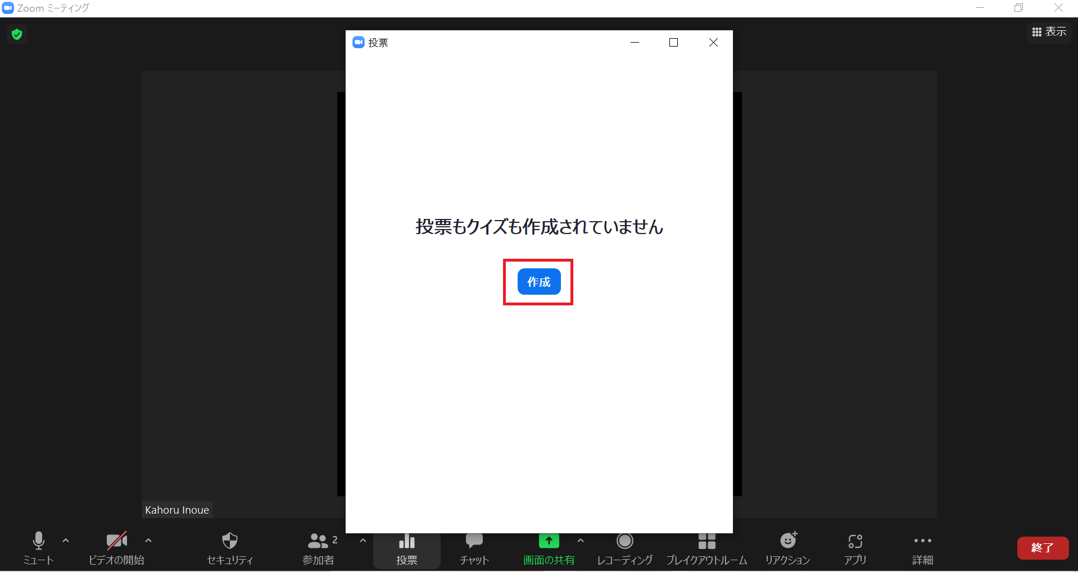This screenshot has height=572, width=1078.
Task: Expand share options arrow beside 画面の共有
Action: click(581, 541)
